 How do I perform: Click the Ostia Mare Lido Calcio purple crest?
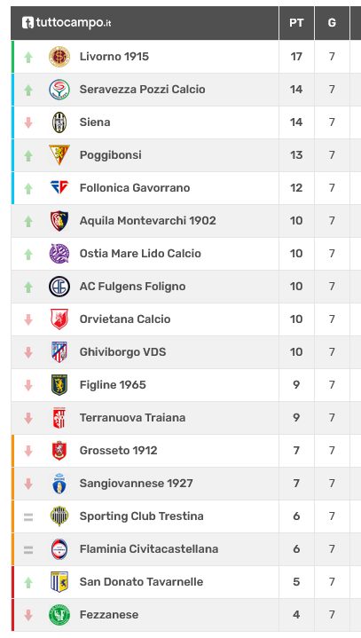(x=59, y=254)
